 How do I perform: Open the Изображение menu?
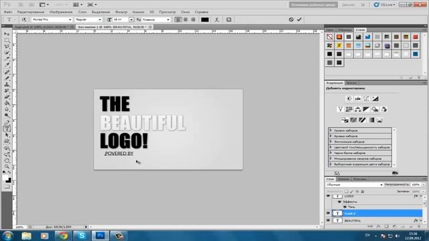tap(61, 12)
